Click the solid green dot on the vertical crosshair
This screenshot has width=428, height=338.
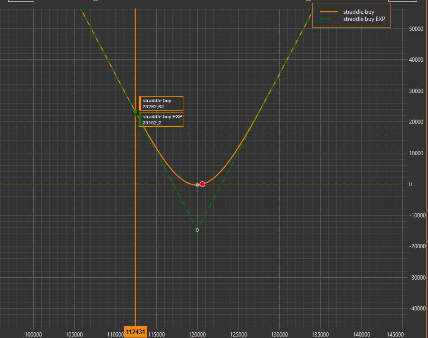click(135, 112)
